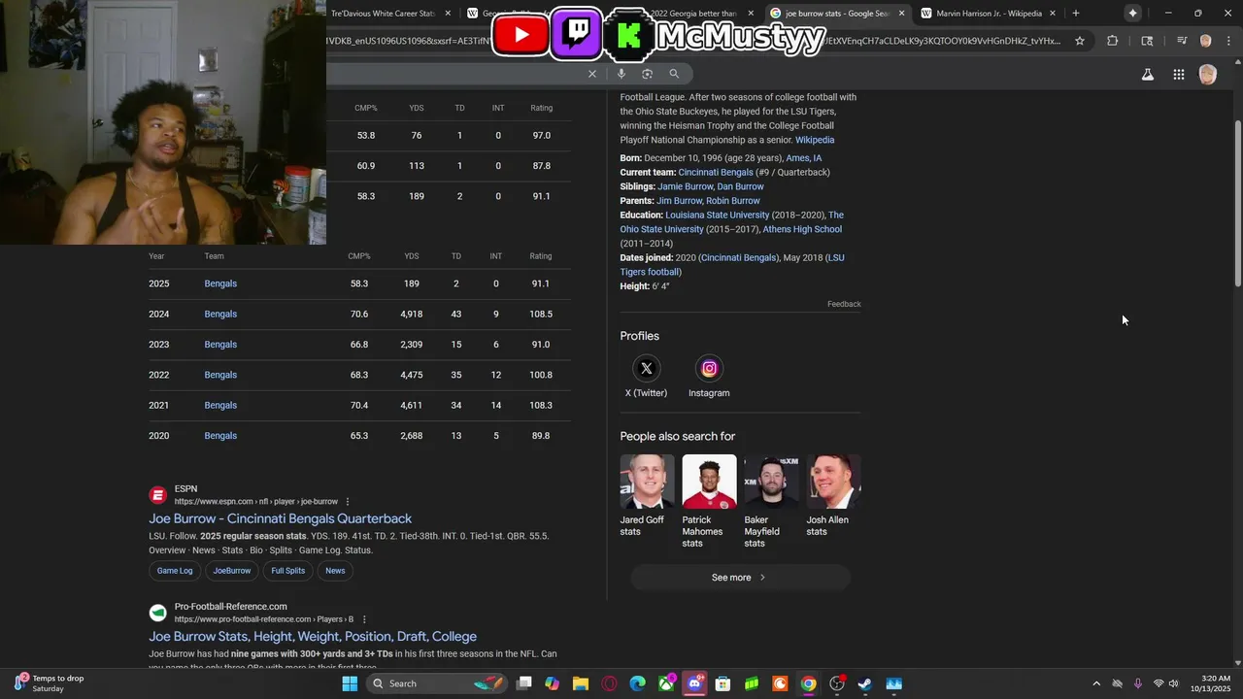The image size is (1243, 699).
Task: Switch to Tre'Davious White Career Stats tab
Action: point(383,14)
